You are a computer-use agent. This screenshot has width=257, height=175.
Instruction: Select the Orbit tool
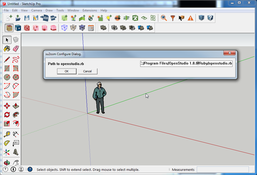tap(7, 163)
